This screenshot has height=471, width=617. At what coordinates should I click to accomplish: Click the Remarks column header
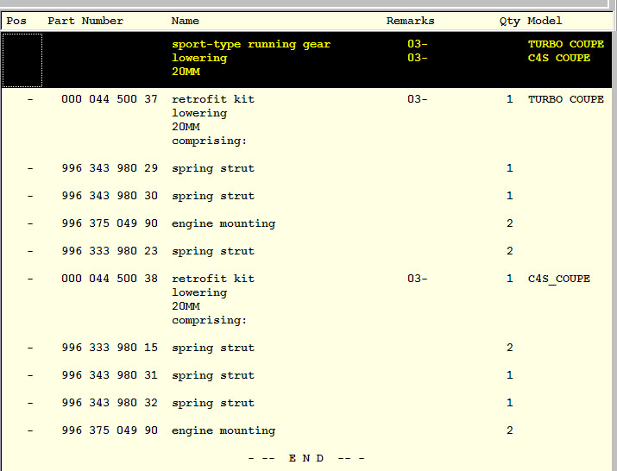click(x=410, y=21)
